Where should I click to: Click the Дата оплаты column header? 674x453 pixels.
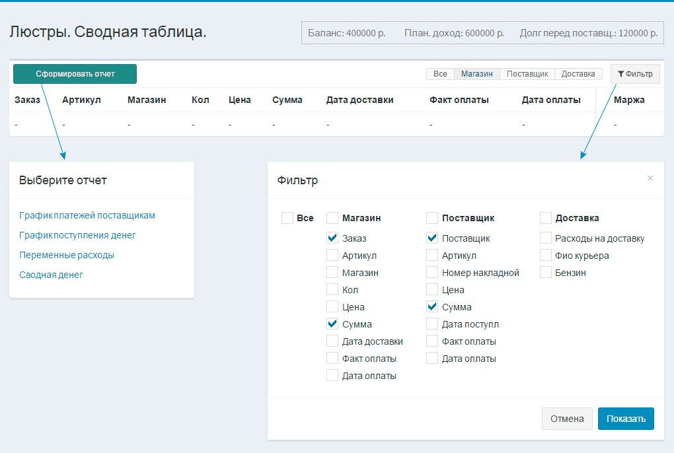551,100
